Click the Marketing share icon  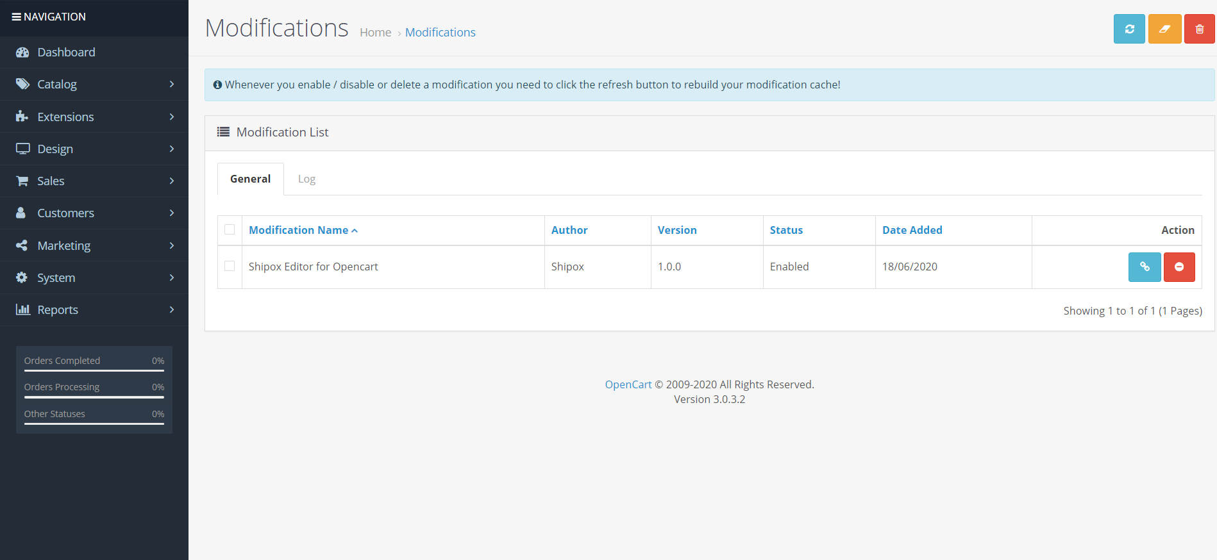(x=22, y=245)
